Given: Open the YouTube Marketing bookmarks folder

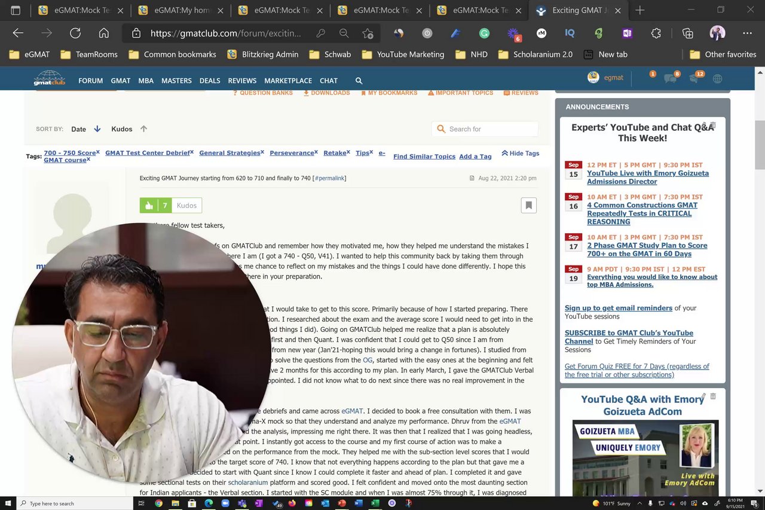Looking at the screenshot, I should click(403, 54).
